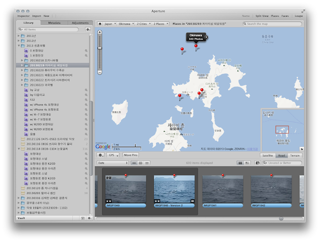Show the vault pane button
The width and height of the screenshot is (320, 242).
(83, 218)
